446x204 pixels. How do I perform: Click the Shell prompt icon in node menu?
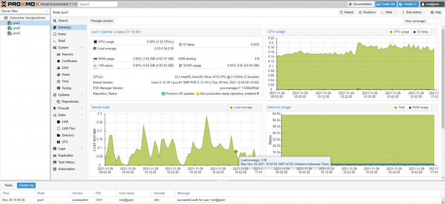pyautogui.click(x=55, y=41)
